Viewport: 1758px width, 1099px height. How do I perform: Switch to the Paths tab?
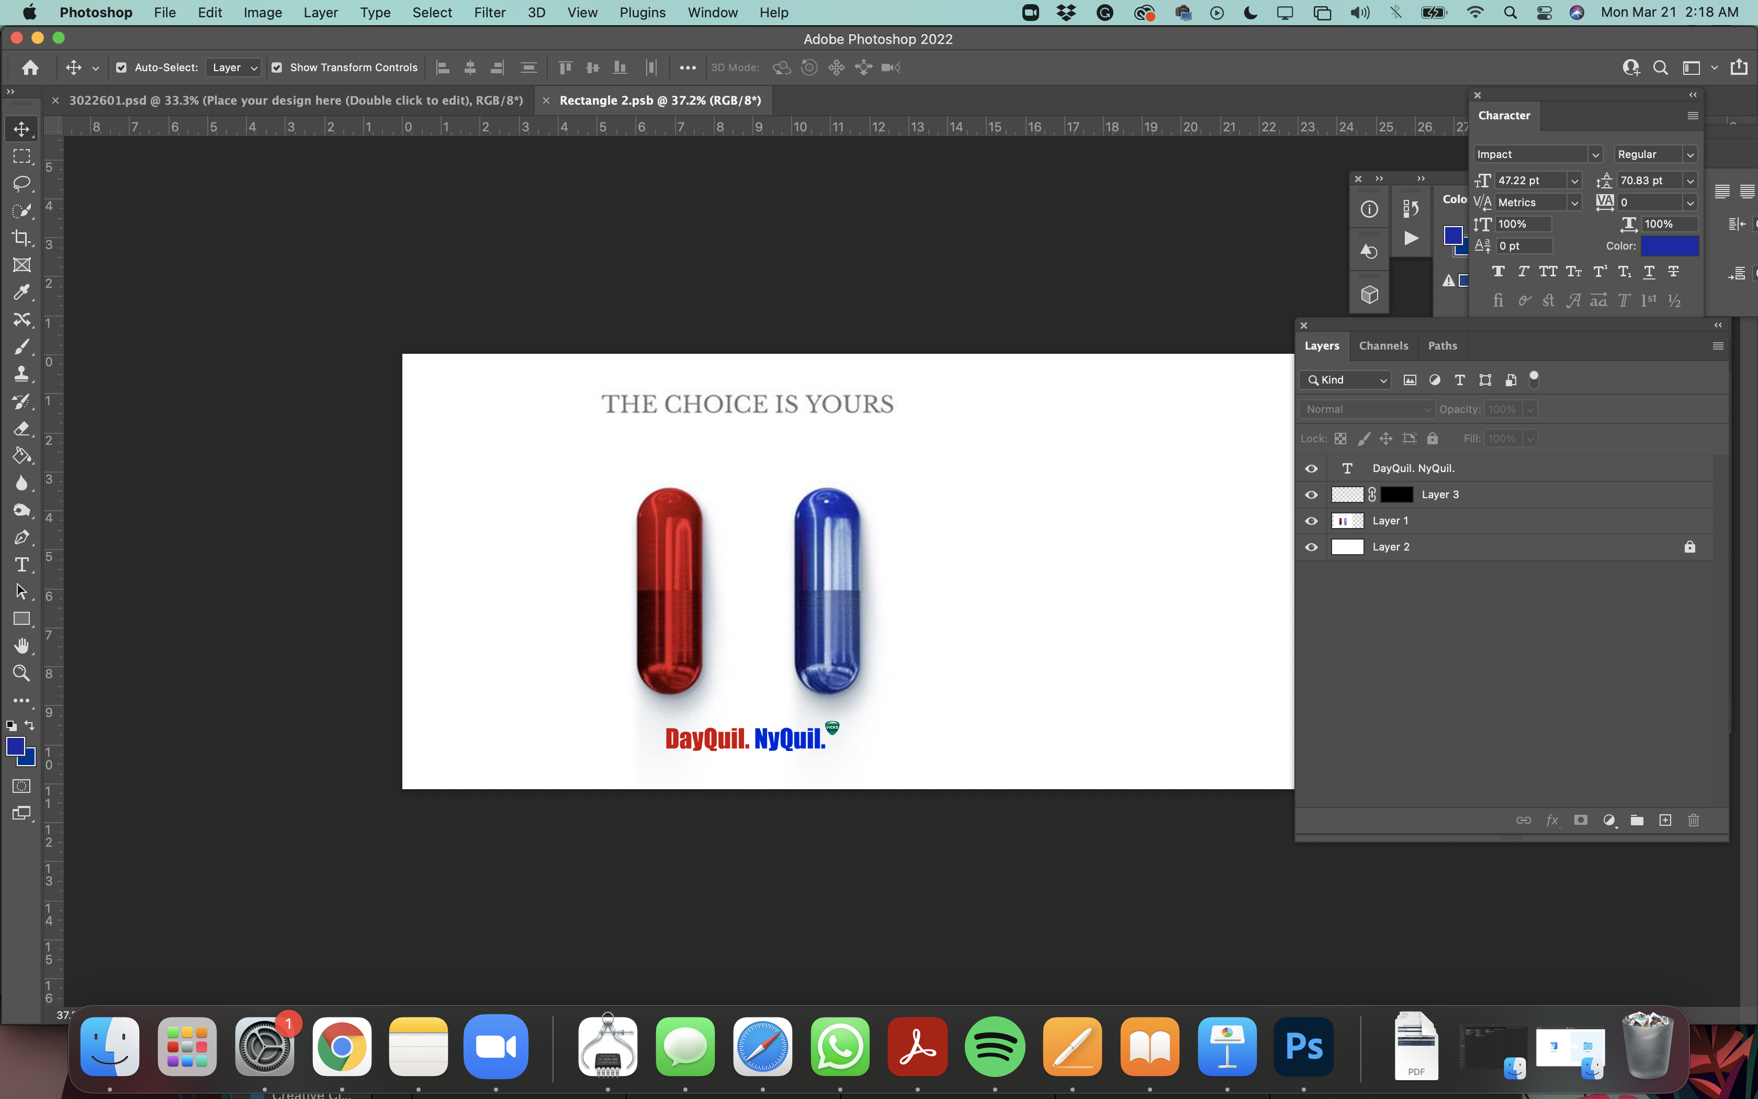(x=1442, y=346)
